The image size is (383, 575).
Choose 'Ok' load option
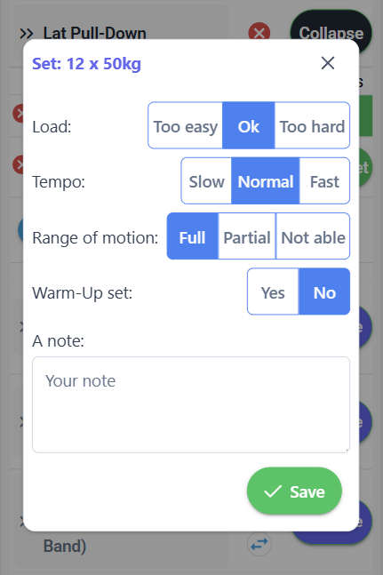click(x=249, y=125)
